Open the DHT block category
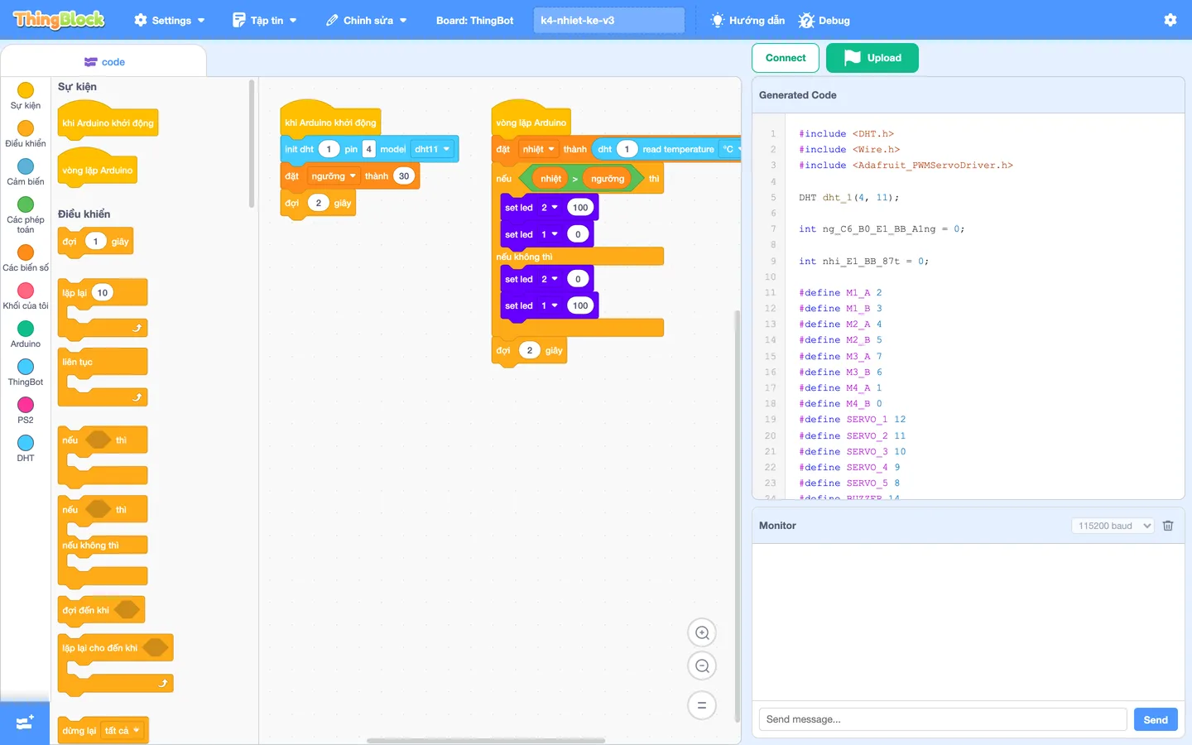This screenshot has width=1192, height=745. (x=26, y=449)
